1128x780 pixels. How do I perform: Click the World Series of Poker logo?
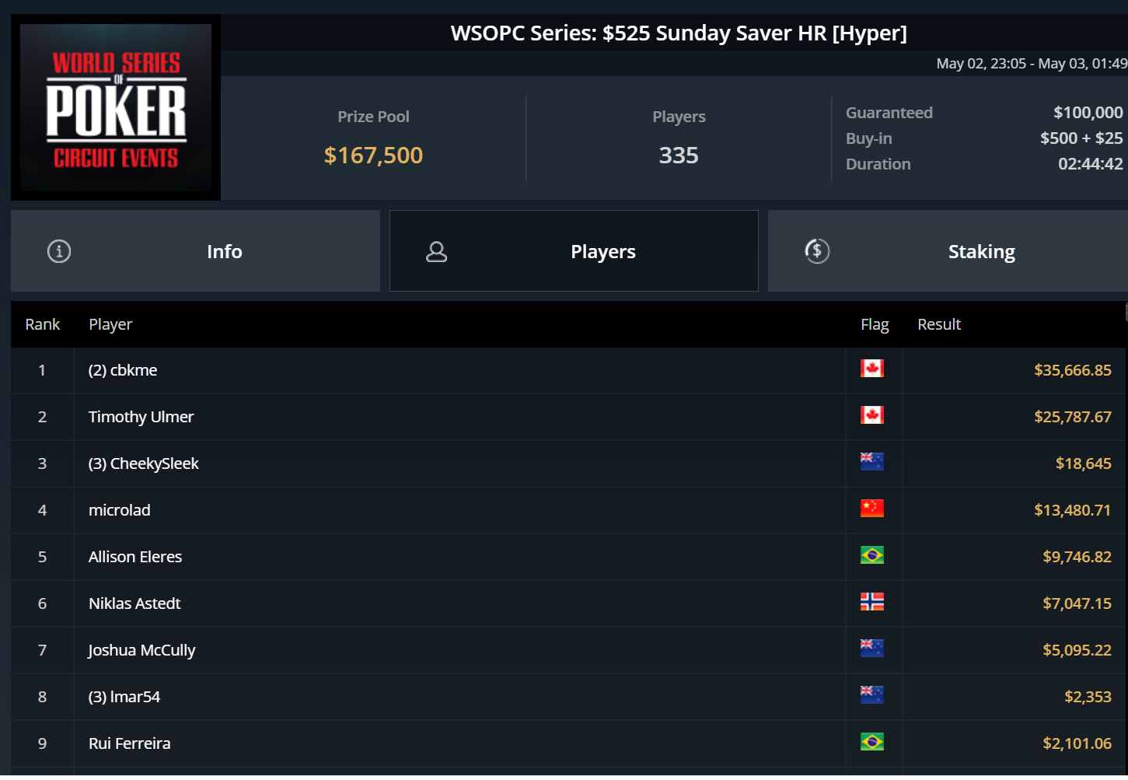[116, 108]
